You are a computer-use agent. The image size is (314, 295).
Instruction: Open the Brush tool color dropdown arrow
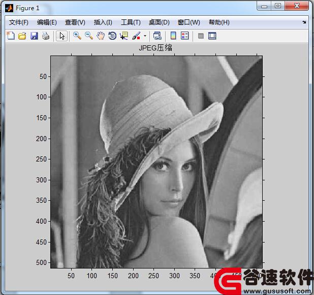tap(145, 36)
